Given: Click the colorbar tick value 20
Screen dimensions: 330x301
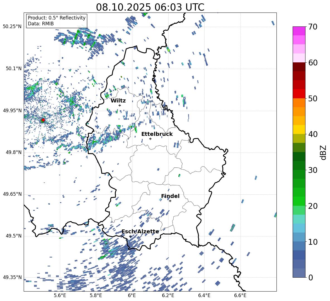Looking at the screenshot, I should pos(313,206).
